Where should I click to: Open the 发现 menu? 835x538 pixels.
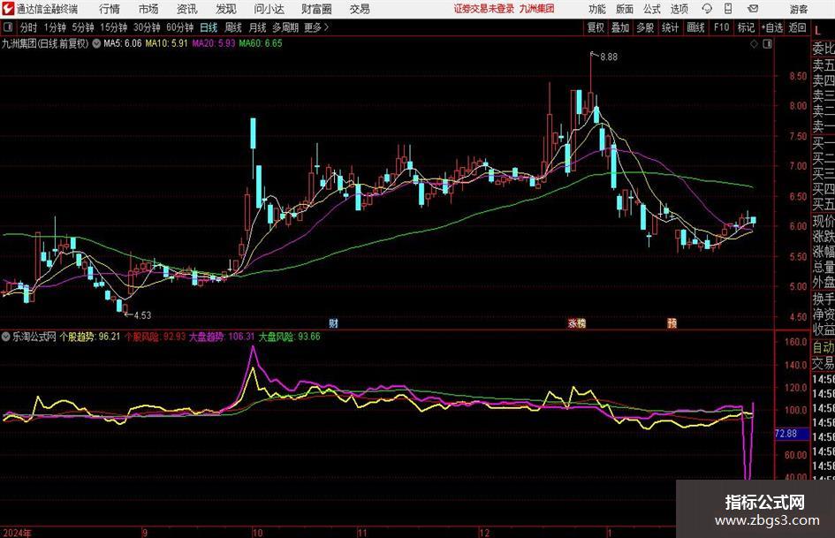point(226,9)
